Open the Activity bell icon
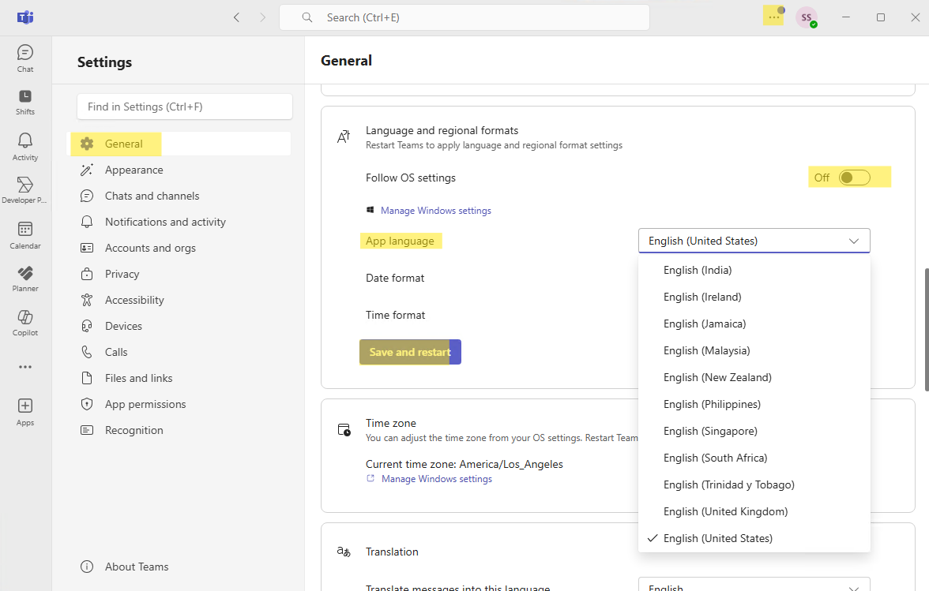Viewport: 929px width, 591px height. (x=25, y=146)
